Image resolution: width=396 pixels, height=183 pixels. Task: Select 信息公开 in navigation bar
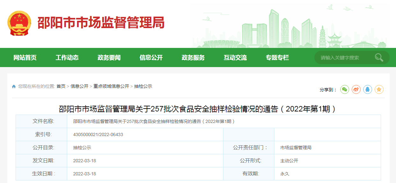tap(151, 57)
